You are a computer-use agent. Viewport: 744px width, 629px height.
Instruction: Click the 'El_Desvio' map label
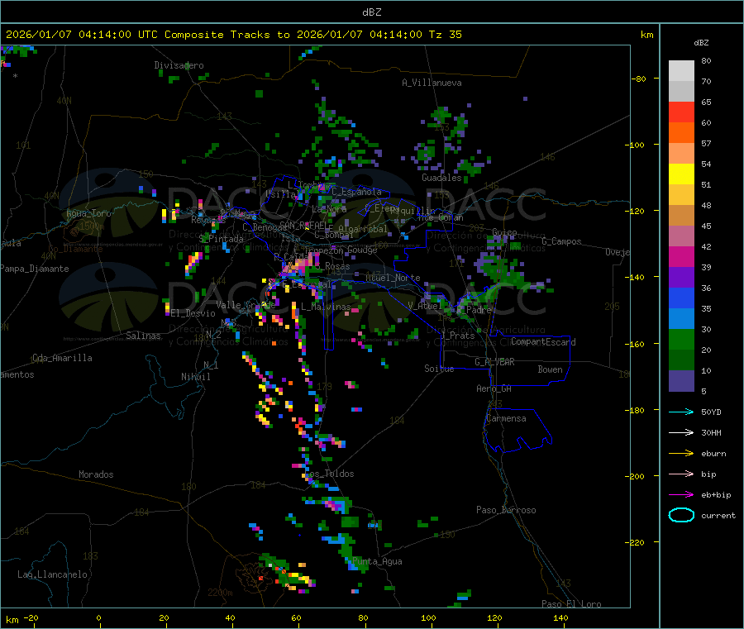pos(193,313)
